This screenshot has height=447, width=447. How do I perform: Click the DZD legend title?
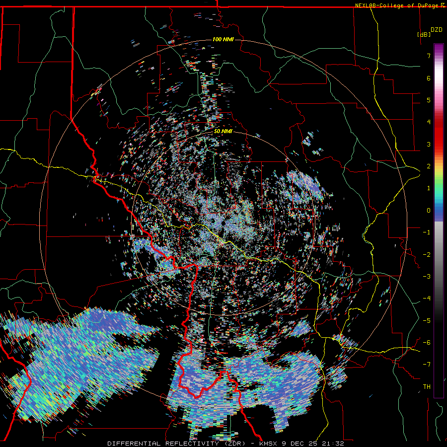437,30
